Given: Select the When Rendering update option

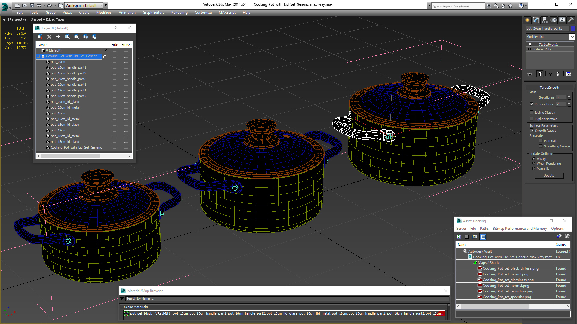Looking at the screenshot, I should (x=533, y=163).
